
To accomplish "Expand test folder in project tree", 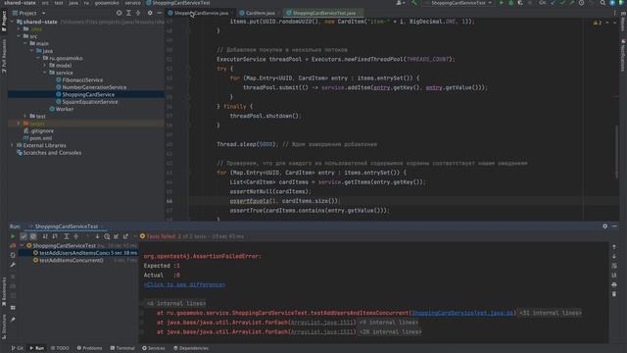I will 25,116.
